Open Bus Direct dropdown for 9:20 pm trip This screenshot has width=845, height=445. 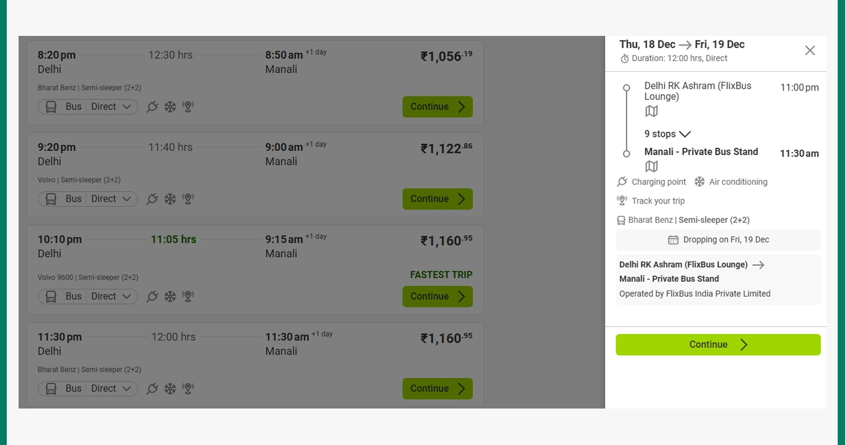[x=88, y=199]
